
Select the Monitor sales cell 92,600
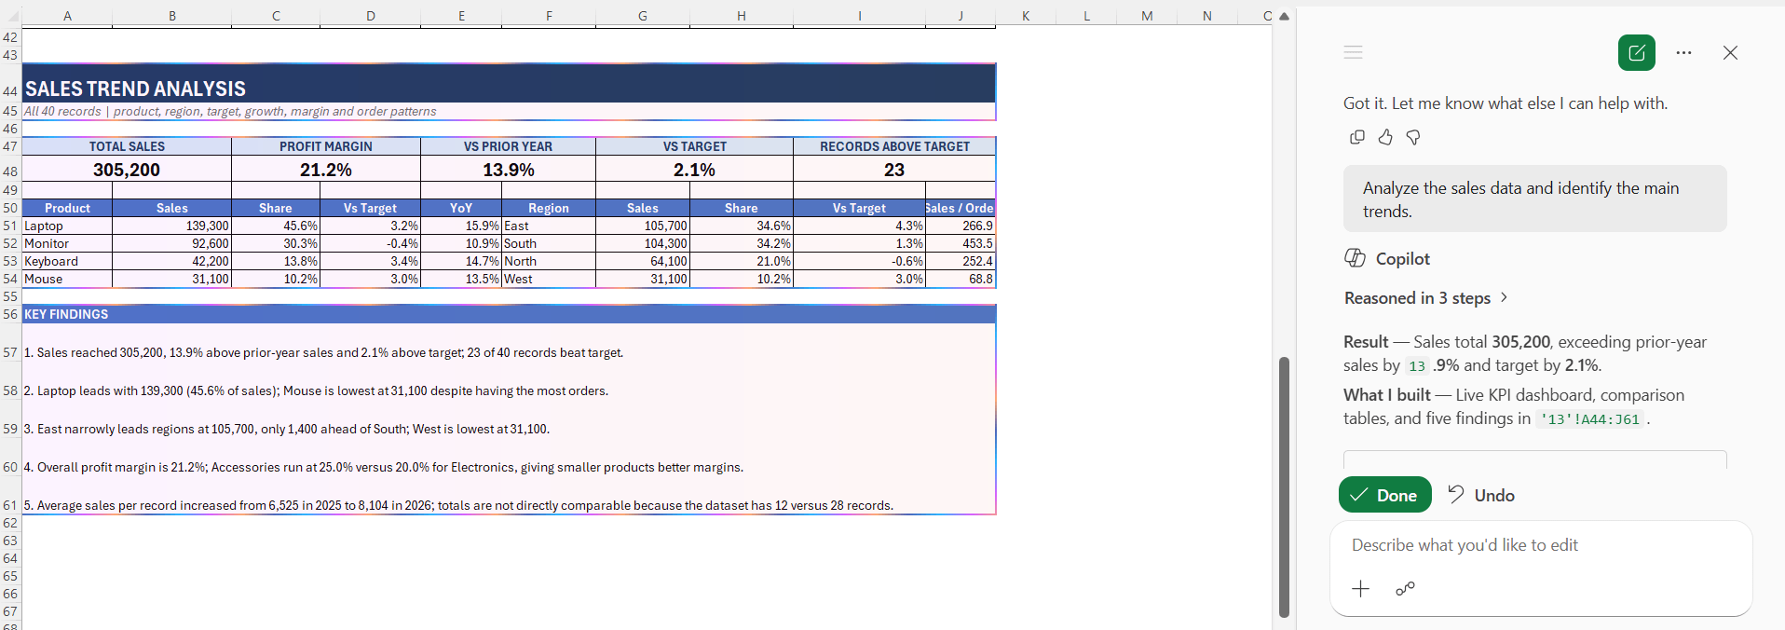point(172,243)
